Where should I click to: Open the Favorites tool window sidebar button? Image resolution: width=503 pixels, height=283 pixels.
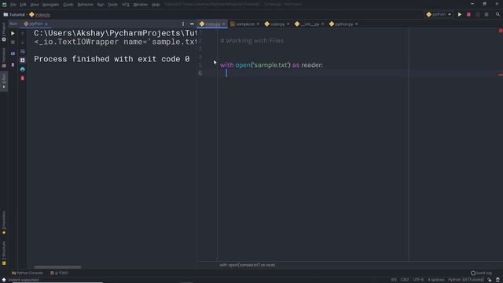click(4, 222)
